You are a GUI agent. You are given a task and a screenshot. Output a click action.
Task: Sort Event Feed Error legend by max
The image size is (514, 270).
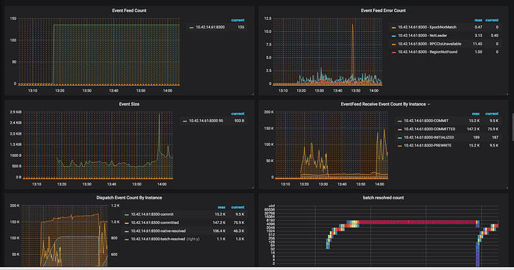[x=478, y=20]
